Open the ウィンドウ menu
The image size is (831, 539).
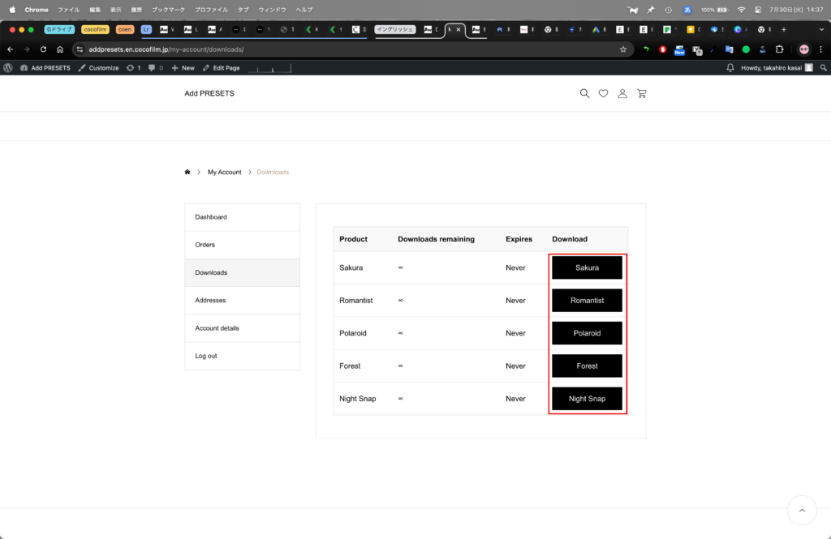[272, 10]
